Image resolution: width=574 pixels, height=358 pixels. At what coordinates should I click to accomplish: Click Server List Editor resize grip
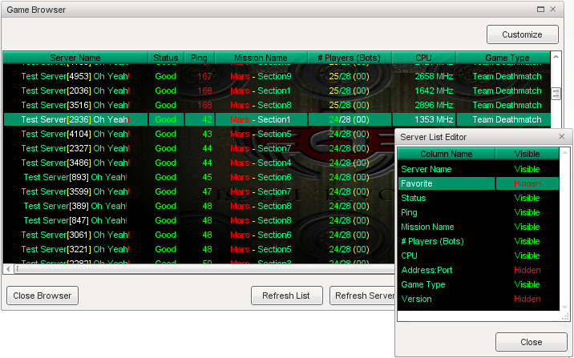(565, 317)
